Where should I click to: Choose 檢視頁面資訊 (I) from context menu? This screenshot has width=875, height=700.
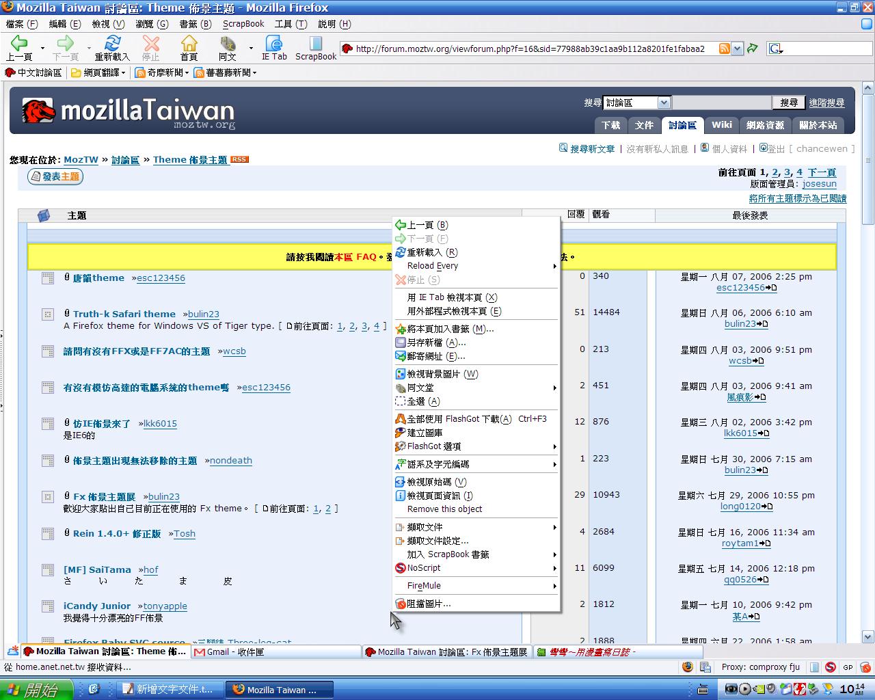tap(476, 496)
